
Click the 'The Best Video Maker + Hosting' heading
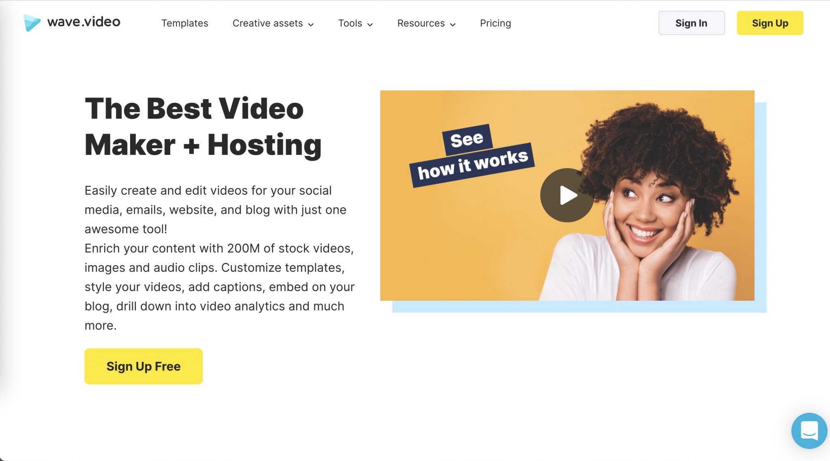click(203, 127)
